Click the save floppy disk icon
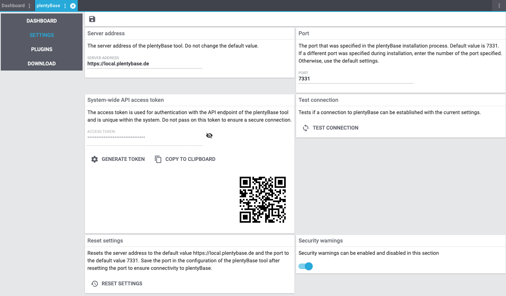The image size is (506, 296). click(92, 19)
